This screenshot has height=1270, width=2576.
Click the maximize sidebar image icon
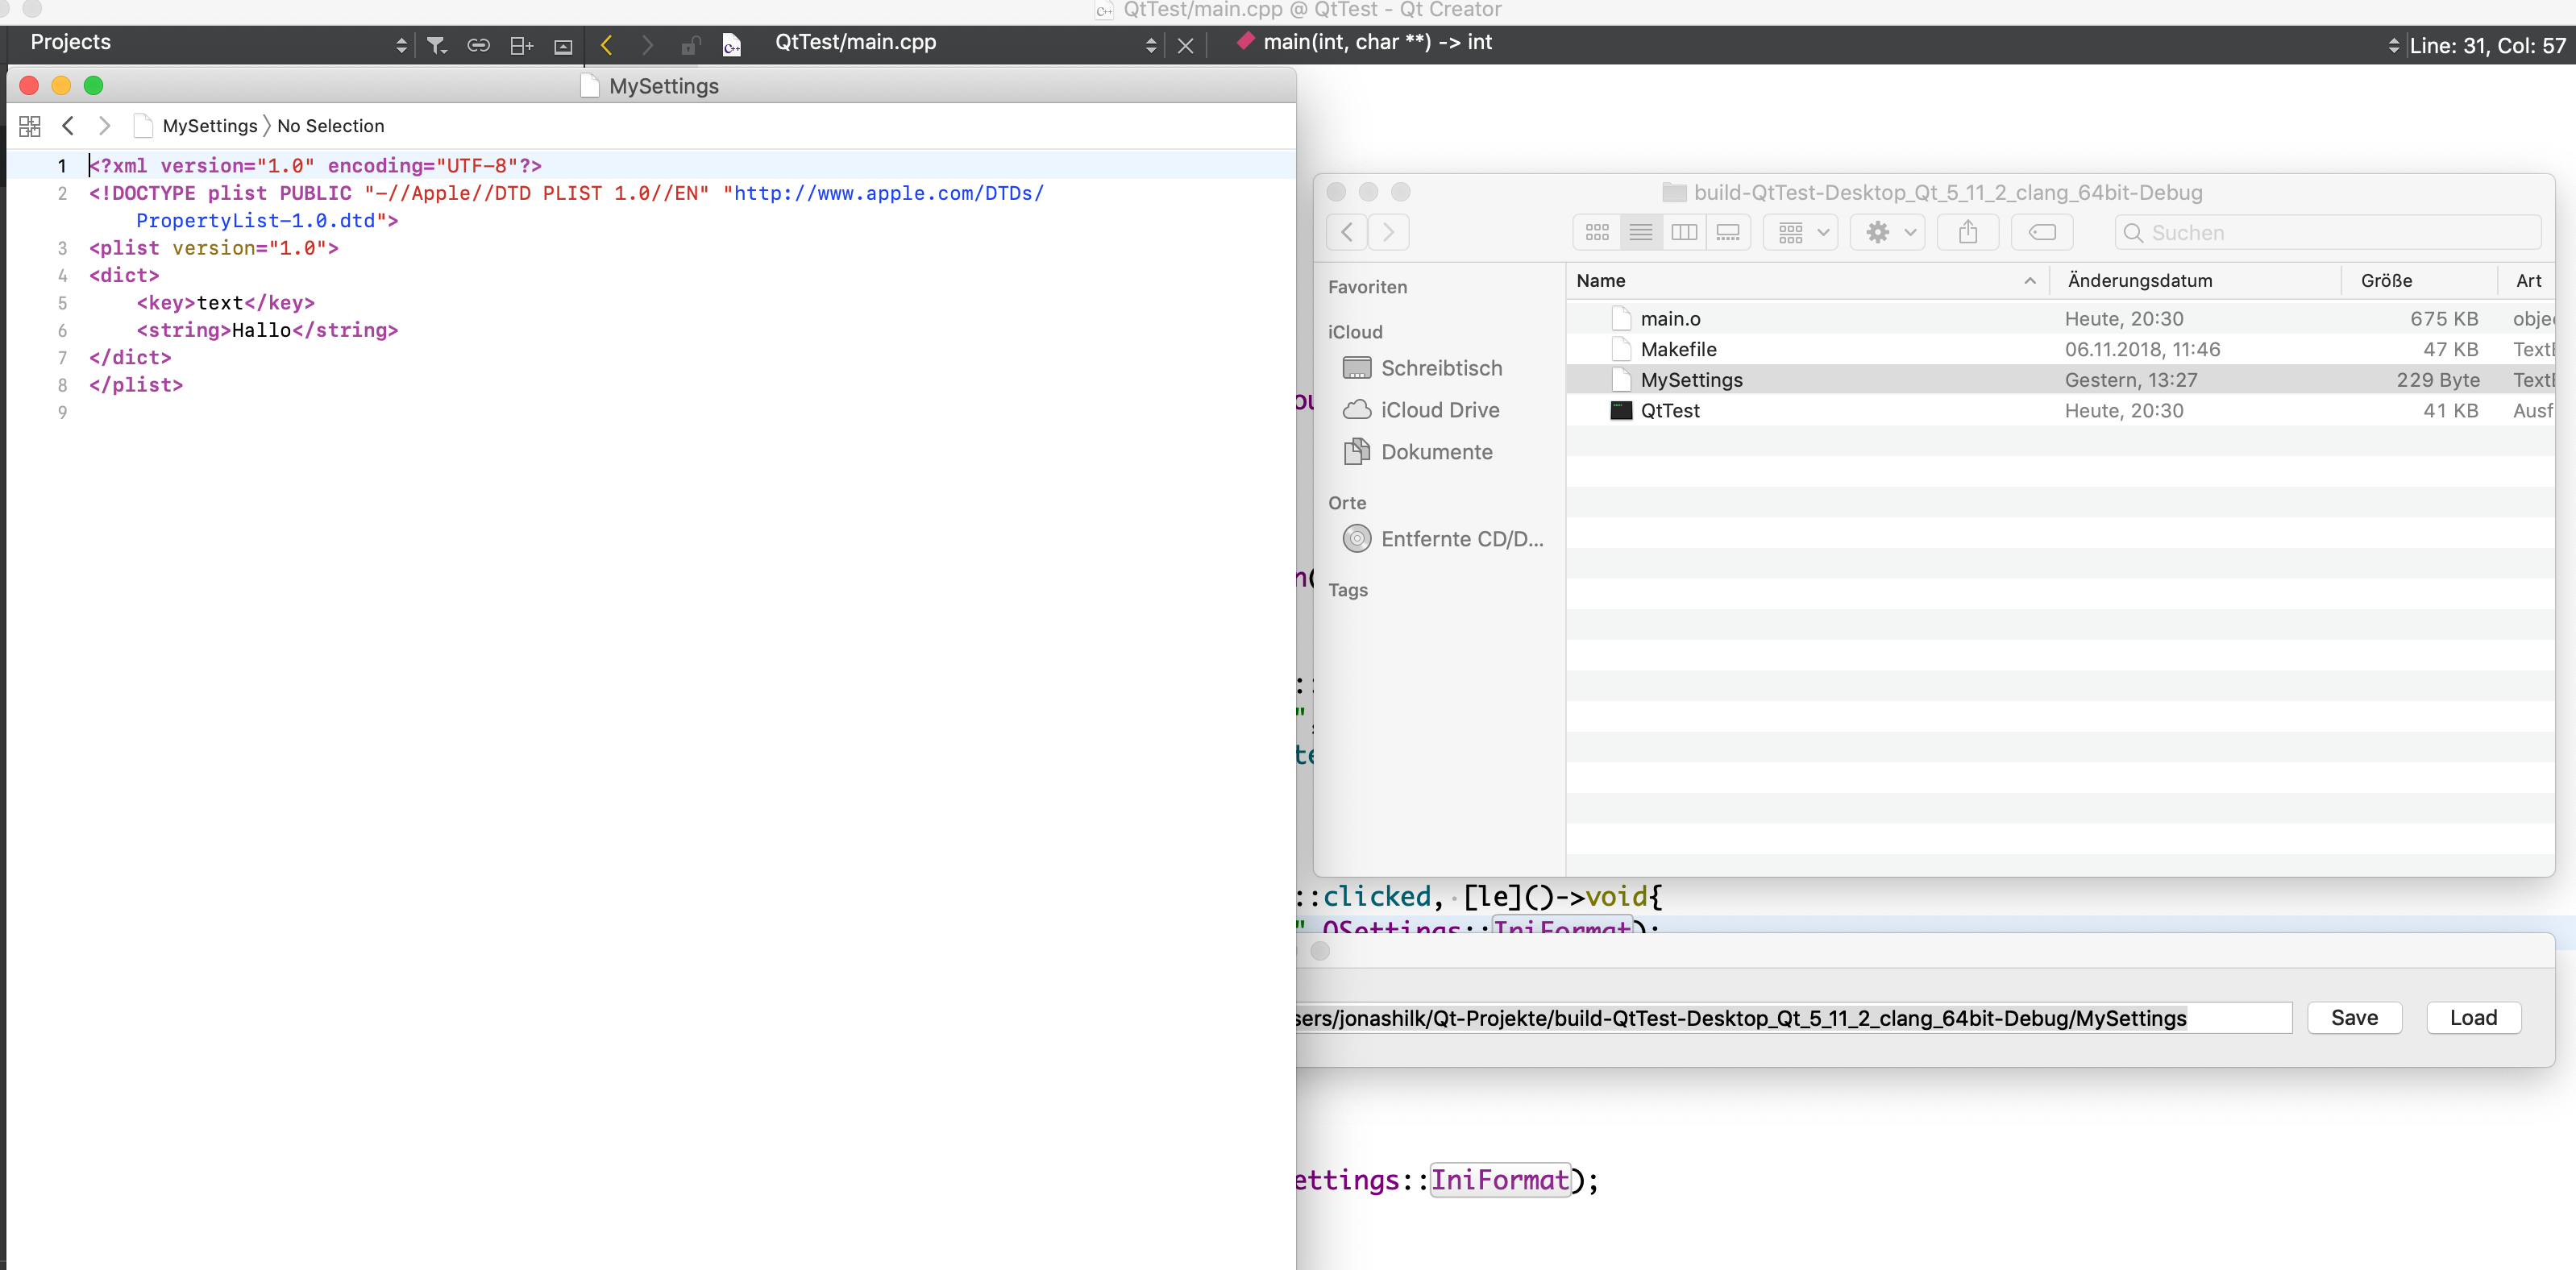563,46
